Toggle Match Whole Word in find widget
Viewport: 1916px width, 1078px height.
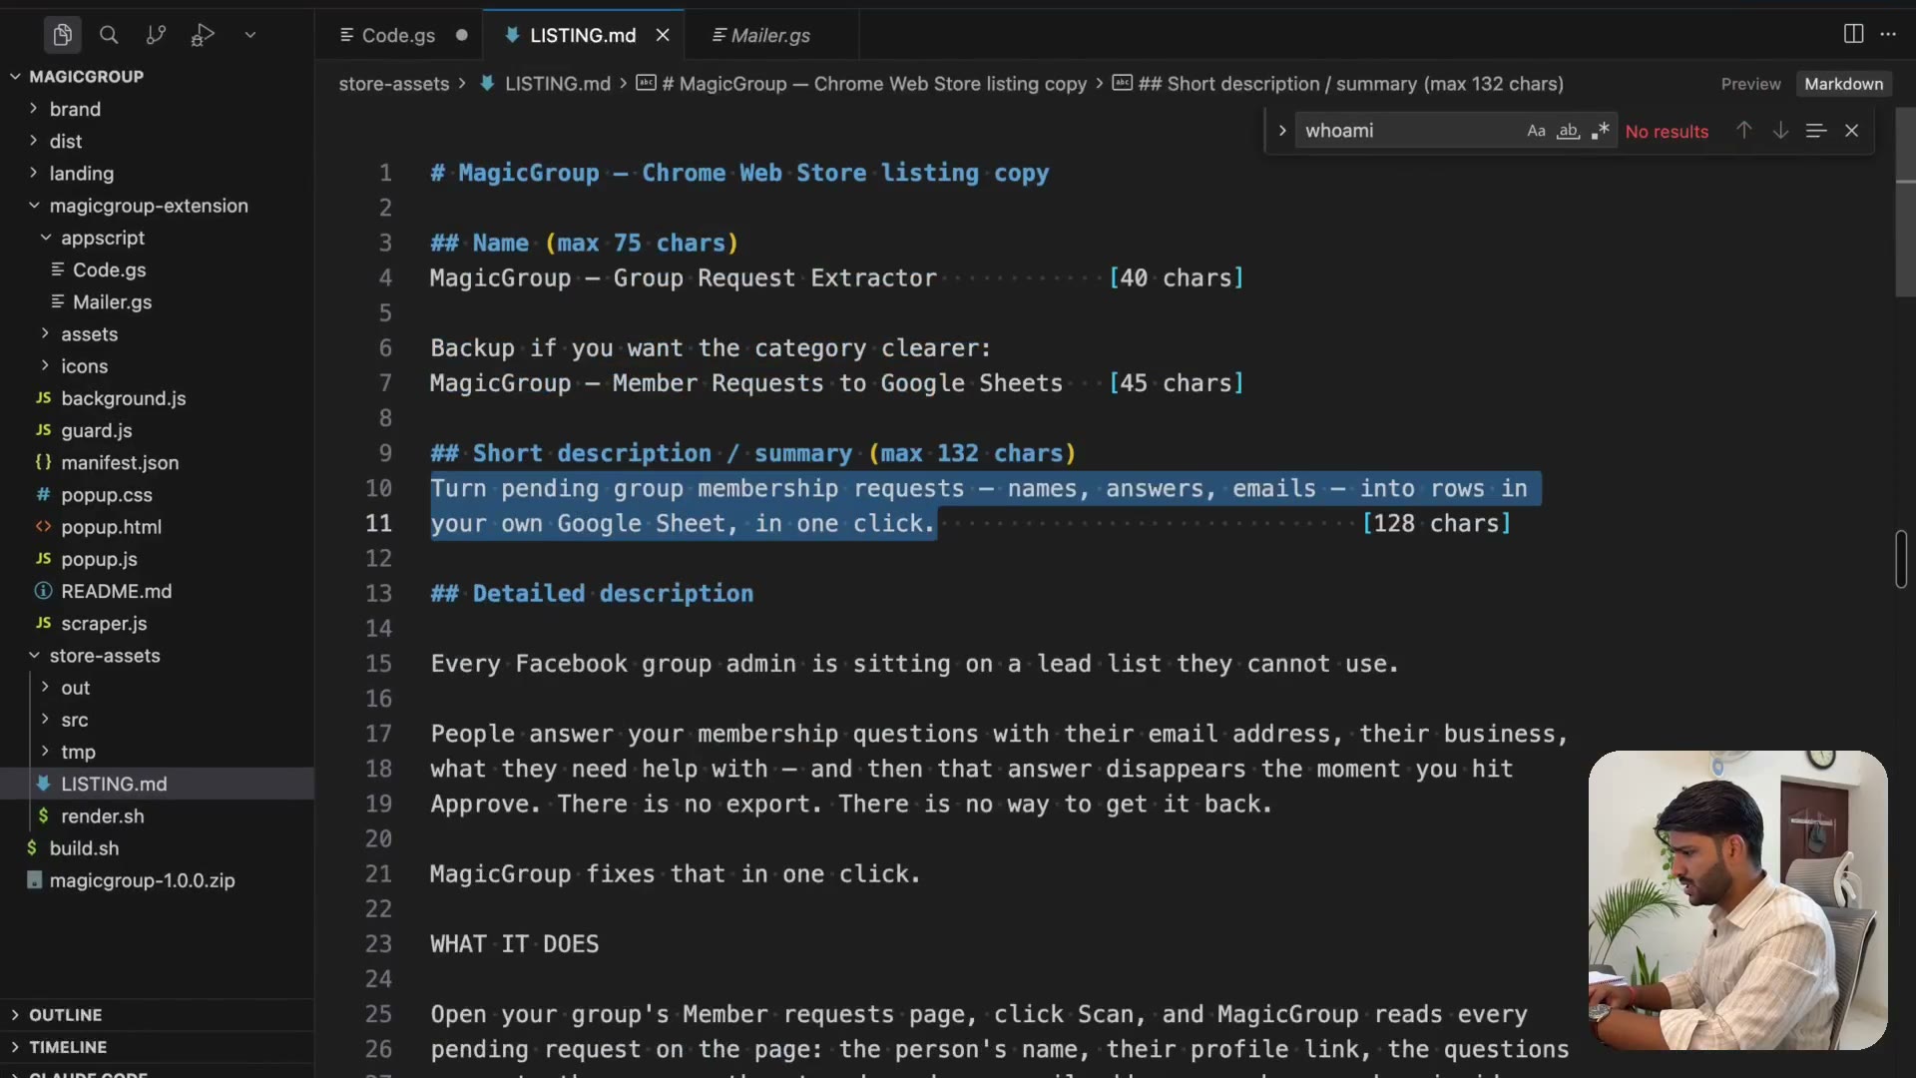pos(1569,131)
